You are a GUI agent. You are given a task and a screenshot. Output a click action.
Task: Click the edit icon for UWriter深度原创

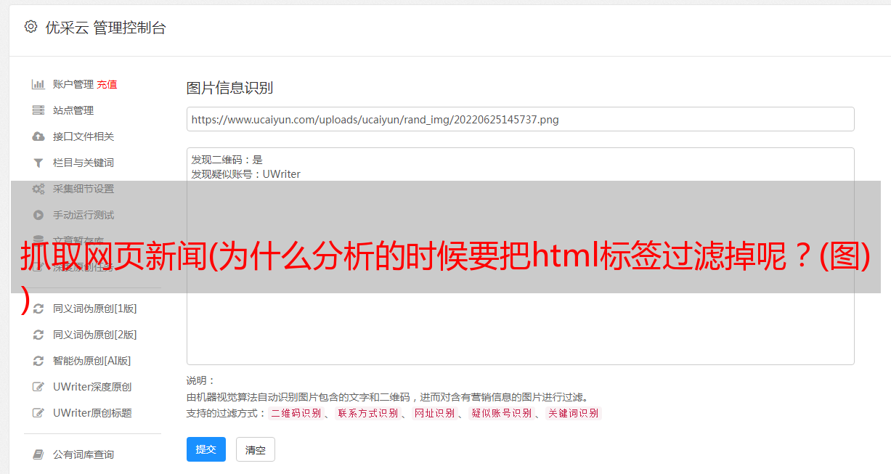pyautogui.click(x=38, y=387)
